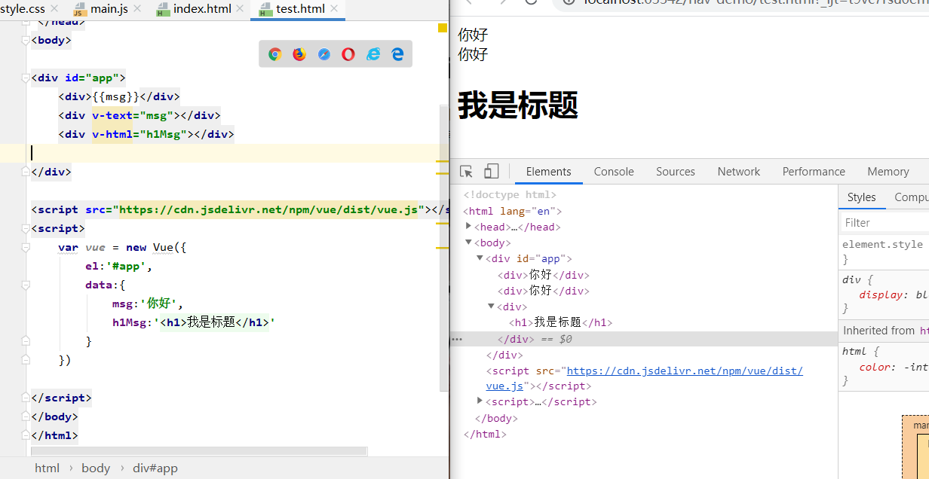Toggle the device toolbar in DevTools

(492, 172)
